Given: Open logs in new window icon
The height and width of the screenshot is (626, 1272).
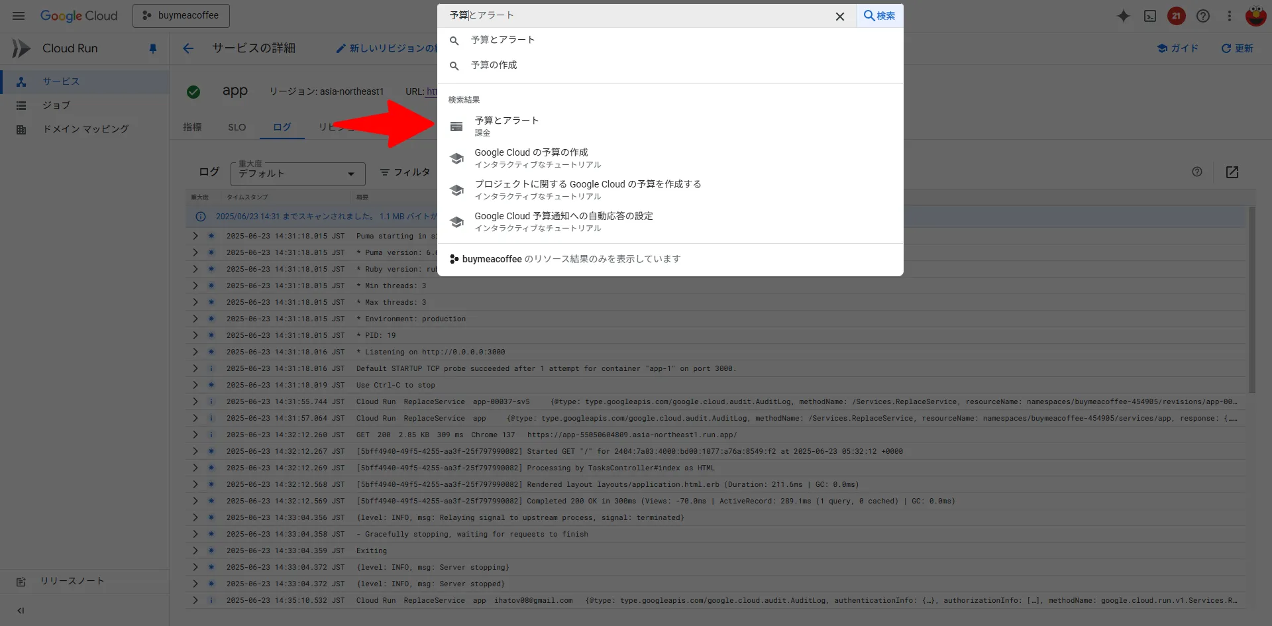Looking at the screenshot, I should coord(1232,172).
